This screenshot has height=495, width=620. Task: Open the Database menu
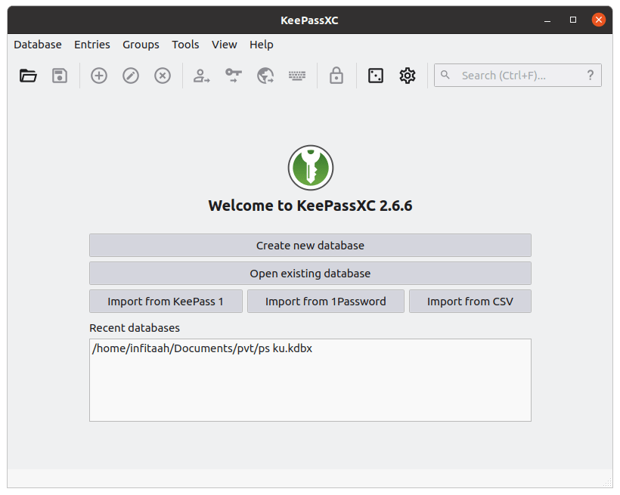click(38, 45)
